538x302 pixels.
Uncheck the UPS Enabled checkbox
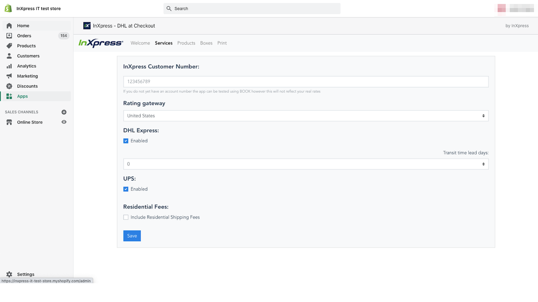pyautogui.click(x=126, y=189)
